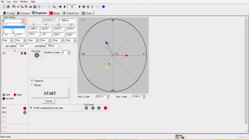Open the View menu

[15, 2]
